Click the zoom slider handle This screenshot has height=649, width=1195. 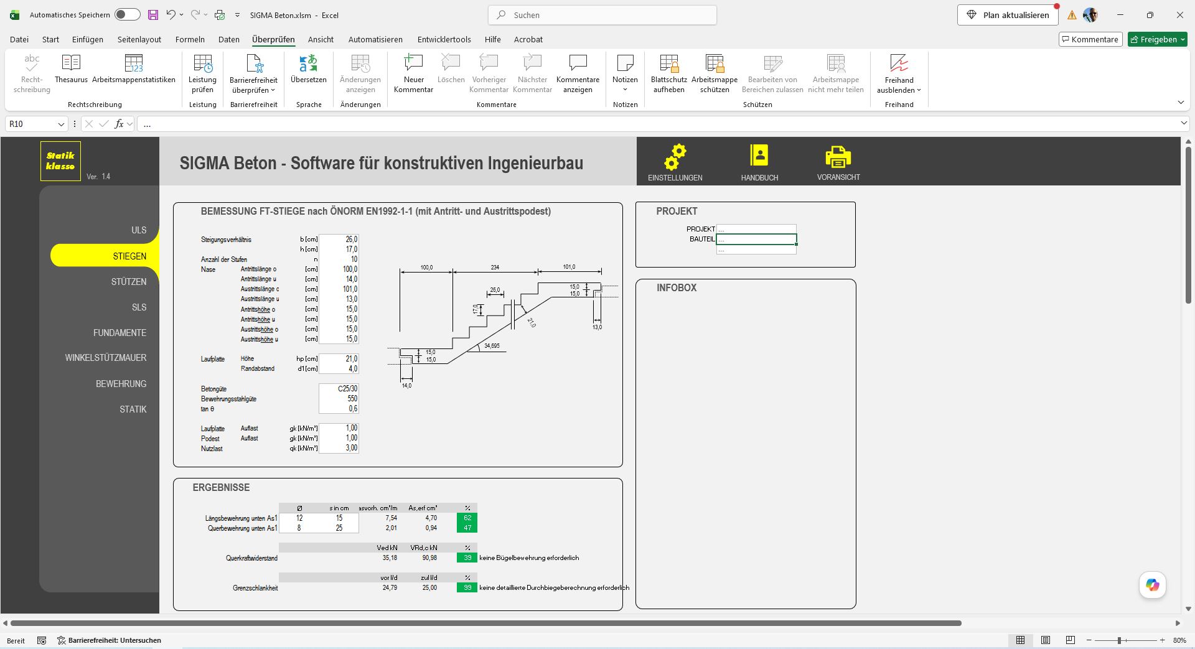coord(1119,640)
